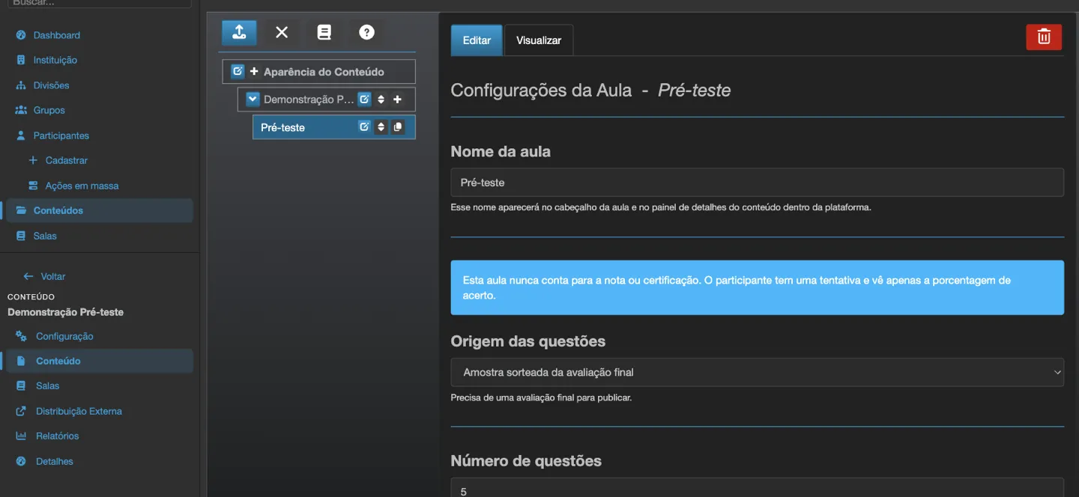Switch to the Visualizar tab
1079x497 pixels.
click(539, 40)
